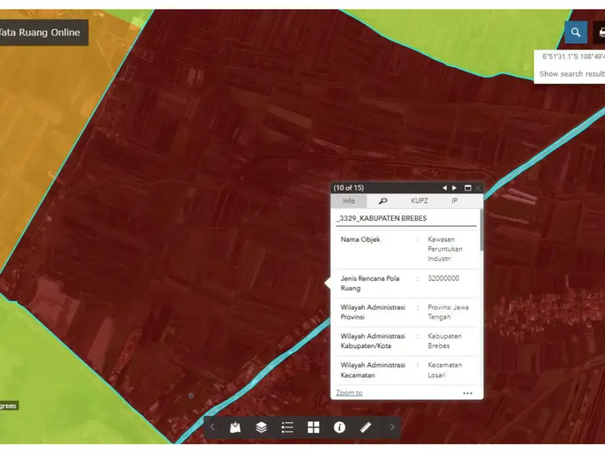Screen dimensions: 605x453
Task: Open the Add Data map tool
Action: tap(235, 428)
